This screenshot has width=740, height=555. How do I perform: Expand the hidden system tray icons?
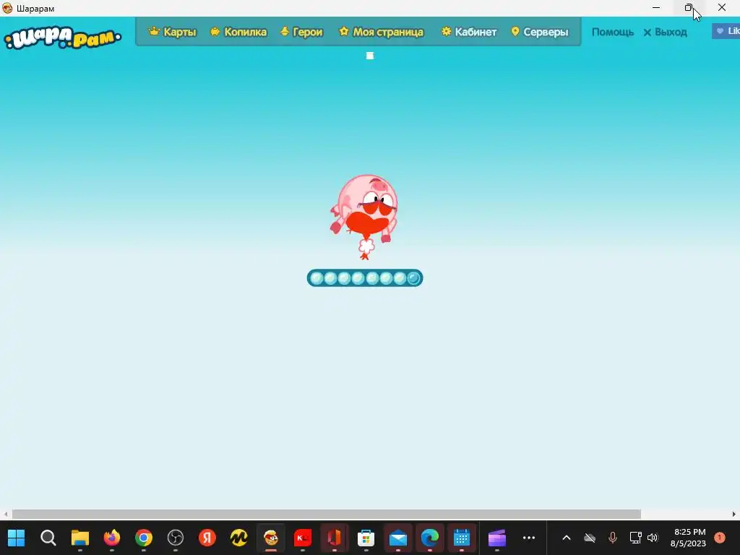click(567, 538)
